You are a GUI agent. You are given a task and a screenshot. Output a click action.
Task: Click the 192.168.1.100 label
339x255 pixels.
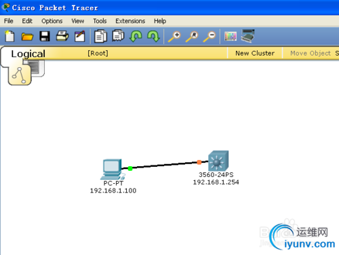point(113,191)
